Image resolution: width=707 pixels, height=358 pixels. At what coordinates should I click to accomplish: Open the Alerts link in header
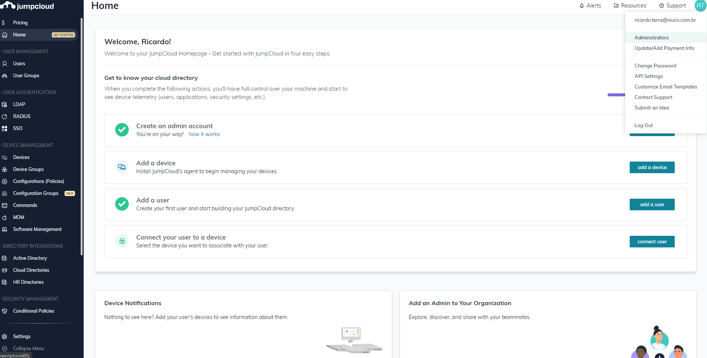[590, 6]
